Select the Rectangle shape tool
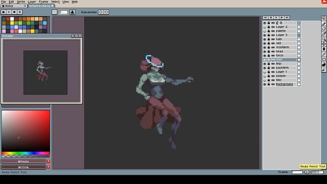327x184 pixels. [x=323, y=59]
